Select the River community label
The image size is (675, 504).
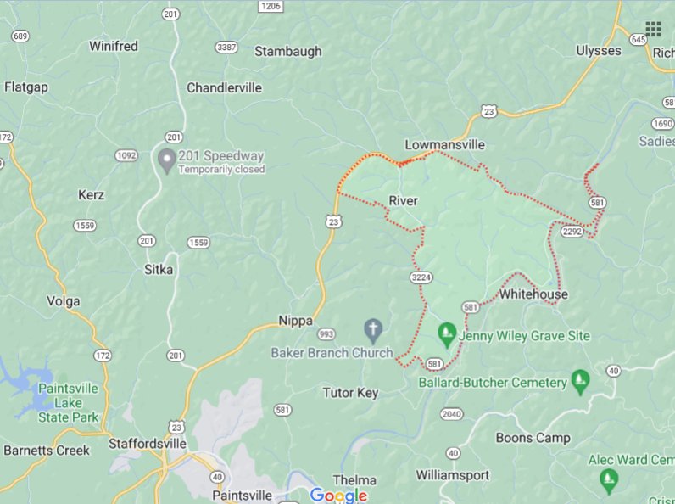404,201
